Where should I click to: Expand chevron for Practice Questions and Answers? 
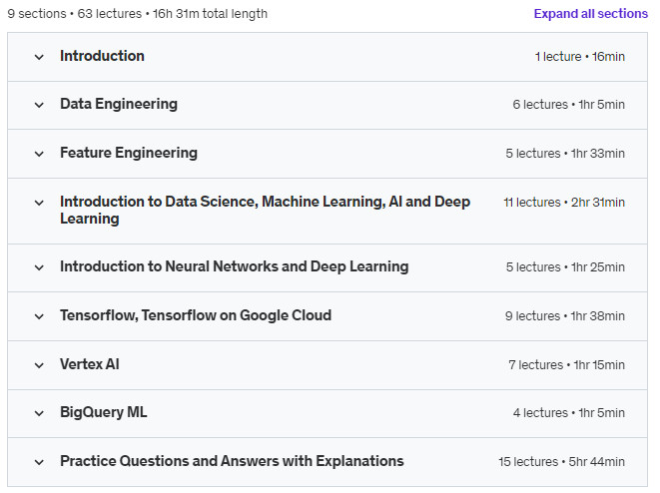click(39, 462)
